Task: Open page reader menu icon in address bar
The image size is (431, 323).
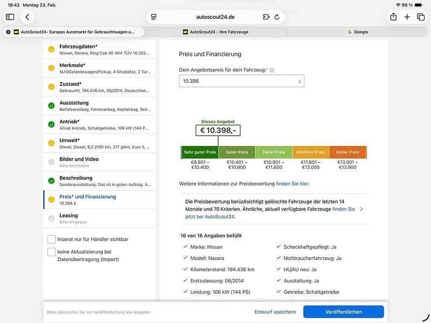Action: click(154, 17)
